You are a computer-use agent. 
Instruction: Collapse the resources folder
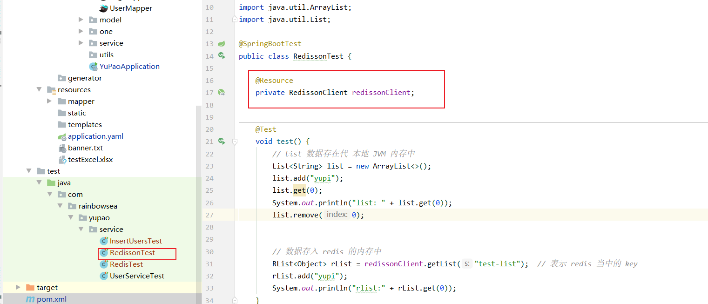pos(39,89)
